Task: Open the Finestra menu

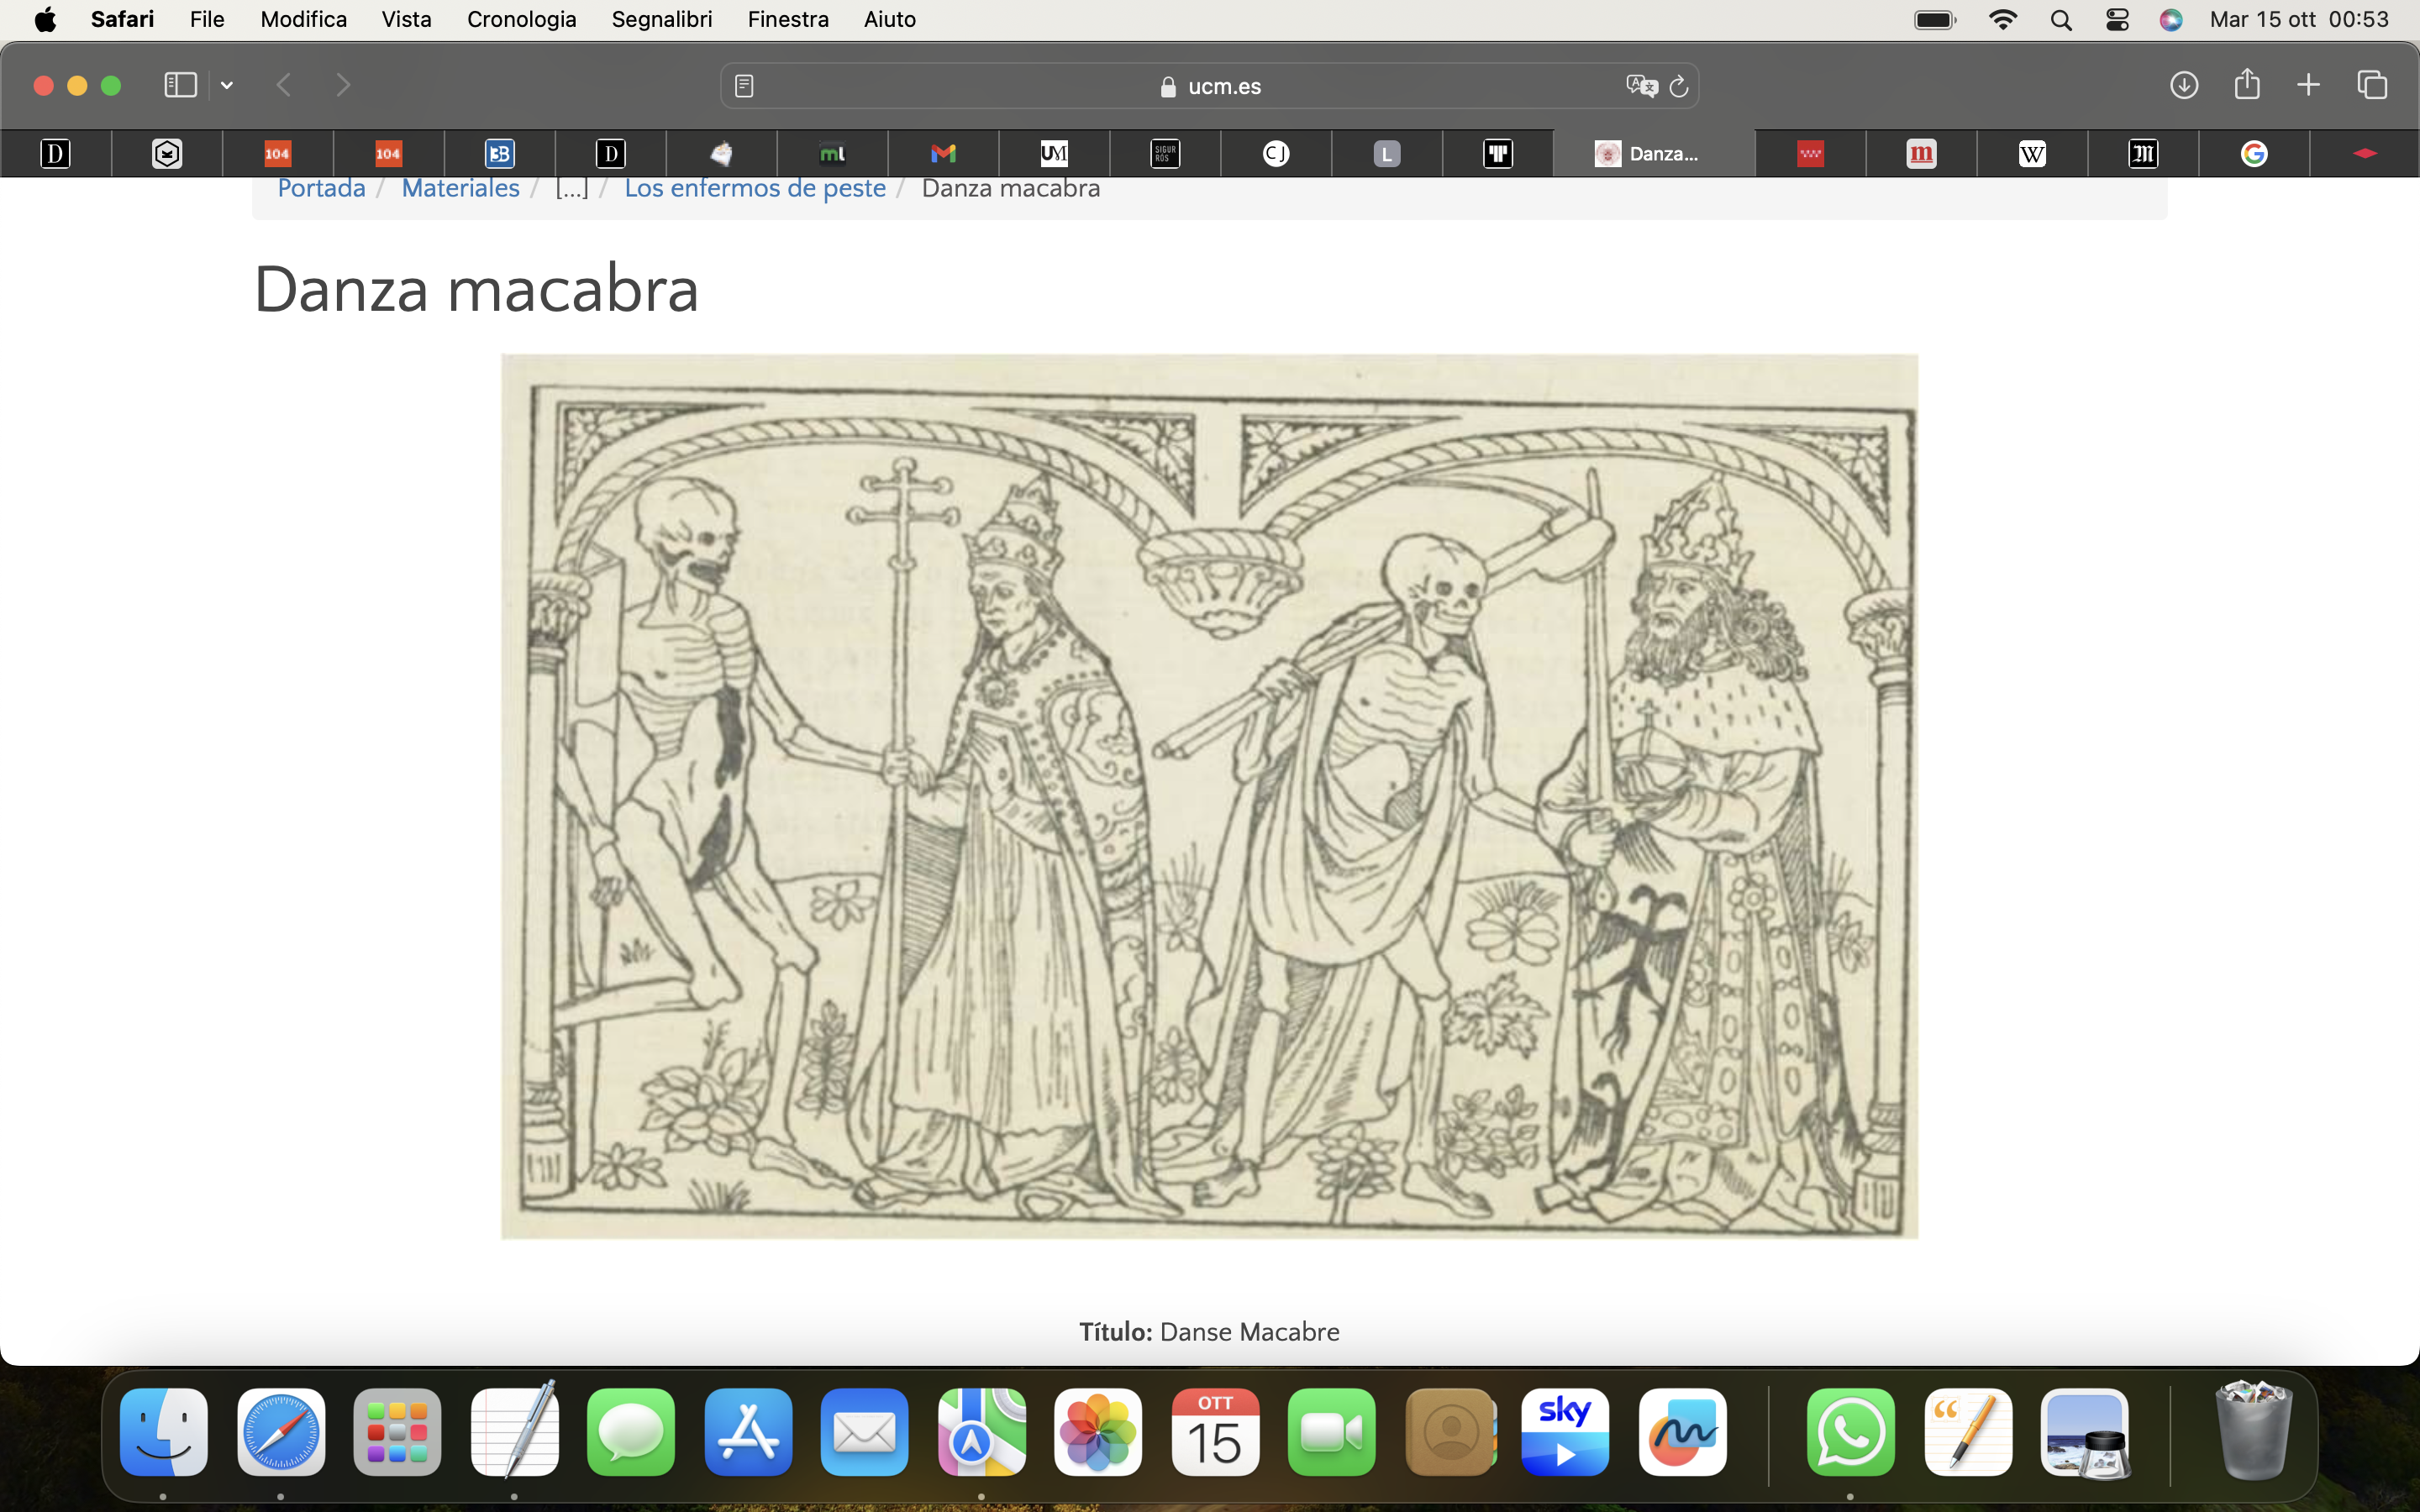Action: tap(788, 19)
